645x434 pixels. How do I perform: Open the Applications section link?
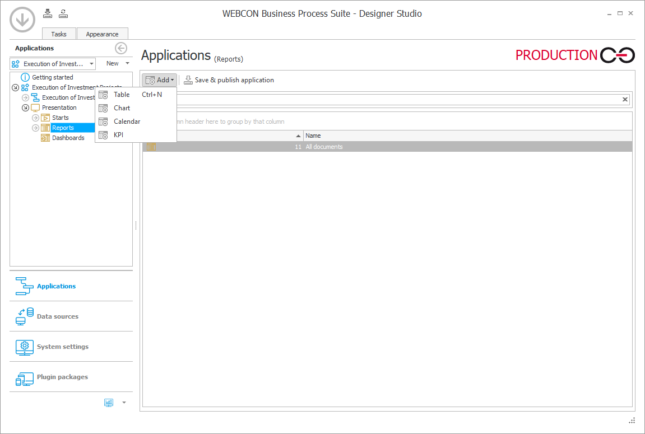57,286
